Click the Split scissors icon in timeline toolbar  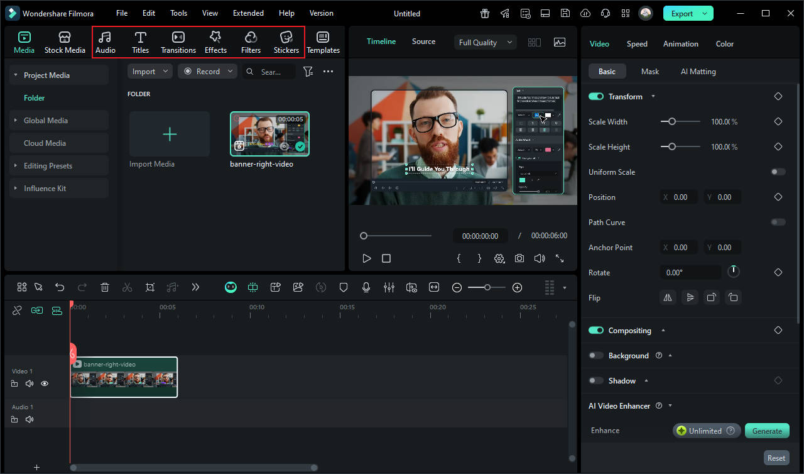128,287
